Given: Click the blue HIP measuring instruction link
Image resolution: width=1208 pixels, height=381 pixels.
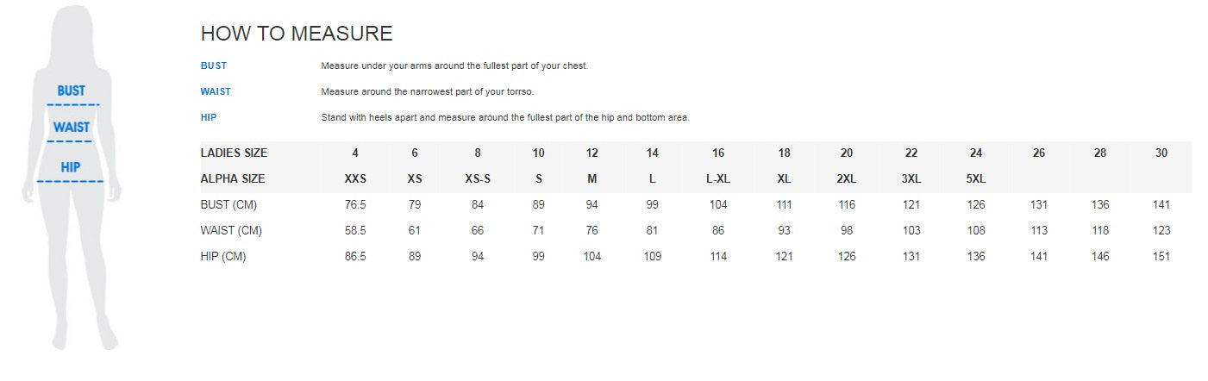Looking at the screenshot, I should (209, 117).
